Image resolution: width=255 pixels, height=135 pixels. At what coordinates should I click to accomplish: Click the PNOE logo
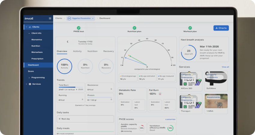tap(29, 18)
